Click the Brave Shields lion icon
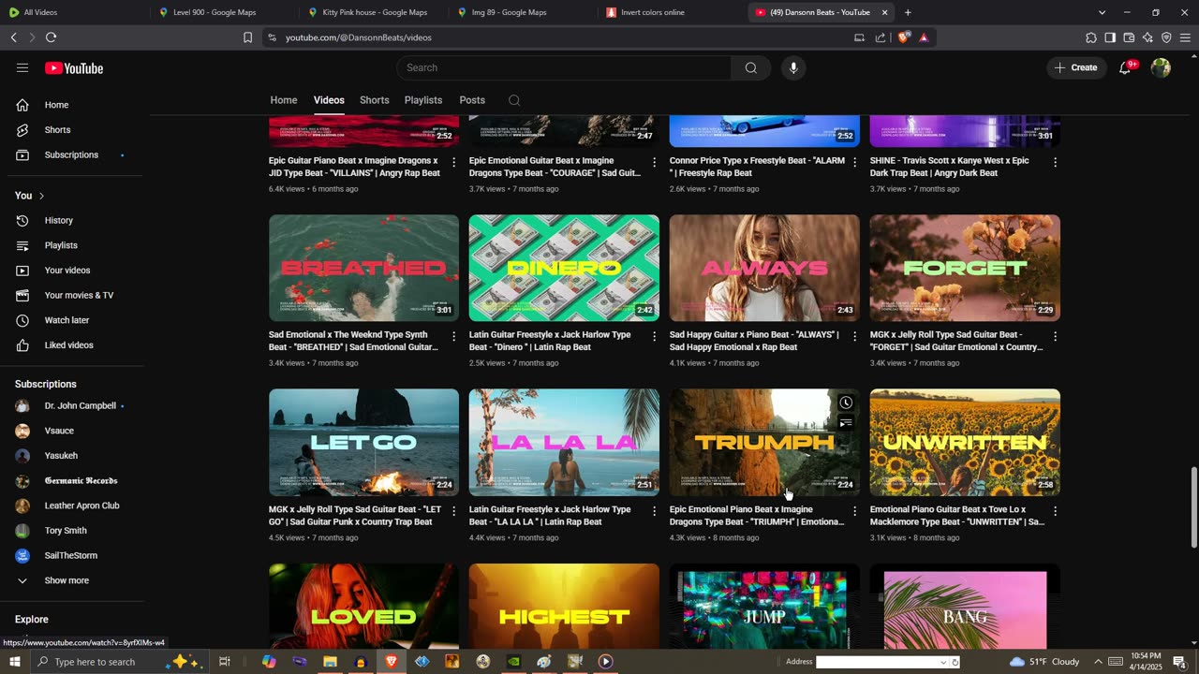Screen dimensions: 1199x674 (x=903, y=37)
